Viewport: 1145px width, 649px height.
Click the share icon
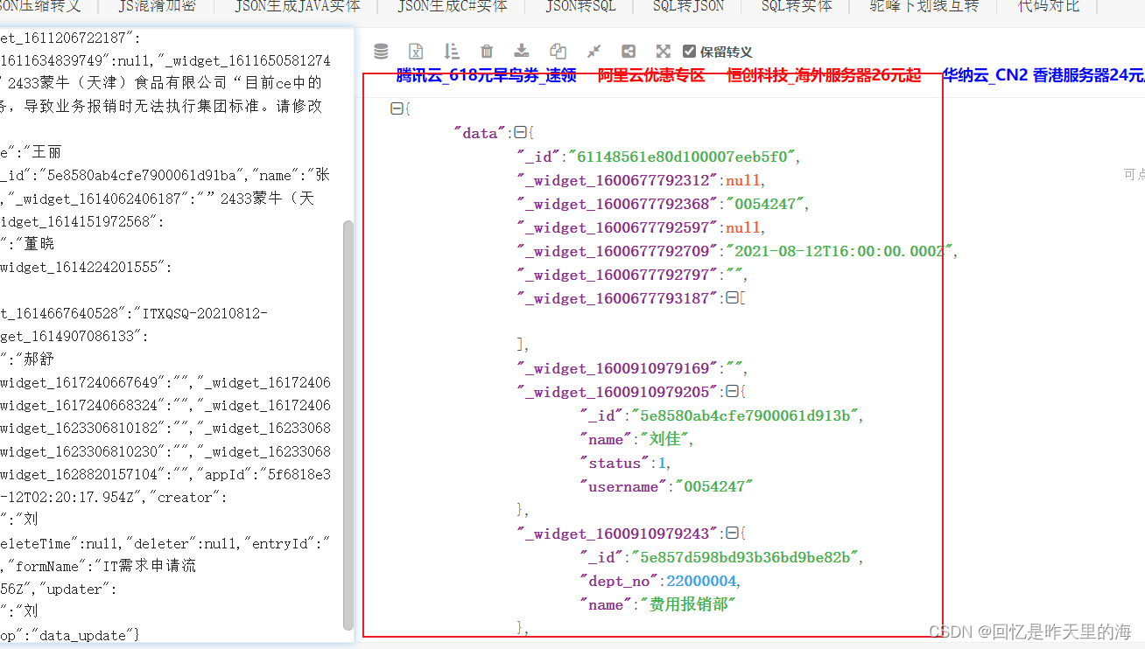pos(628,51)
